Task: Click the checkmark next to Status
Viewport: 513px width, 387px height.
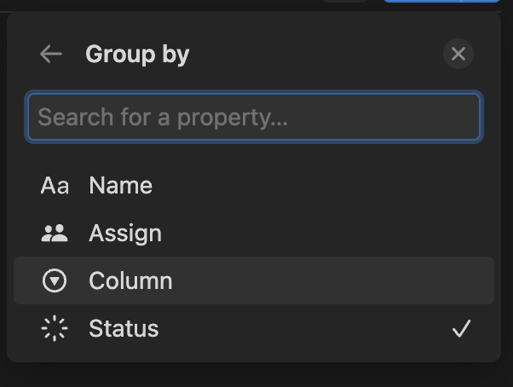Action: 461,329
